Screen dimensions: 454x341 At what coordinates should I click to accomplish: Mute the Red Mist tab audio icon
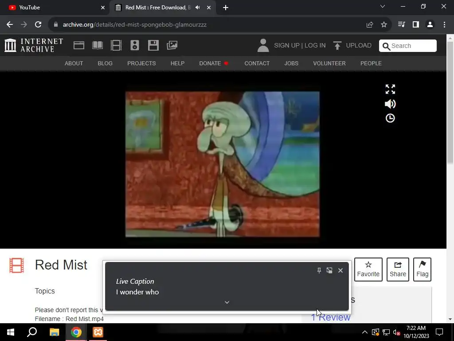pos(198,8)
